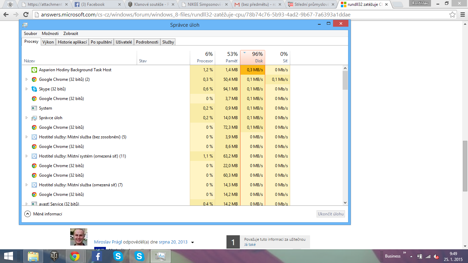468x263 pixels.
Task: Click the srpna 20, 2013 date link
Action: (173, 242)
